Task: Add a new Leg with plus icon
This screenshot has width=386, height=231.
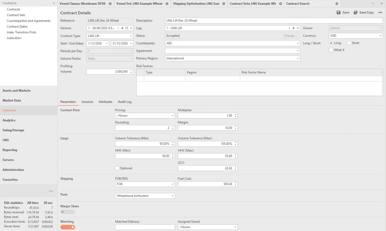Action: coord(293,28)
